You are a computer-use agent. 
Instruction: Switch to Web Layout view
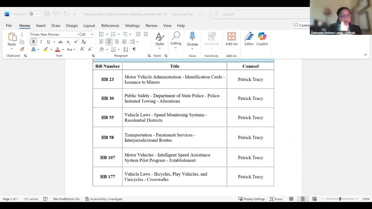coord(314,199)
